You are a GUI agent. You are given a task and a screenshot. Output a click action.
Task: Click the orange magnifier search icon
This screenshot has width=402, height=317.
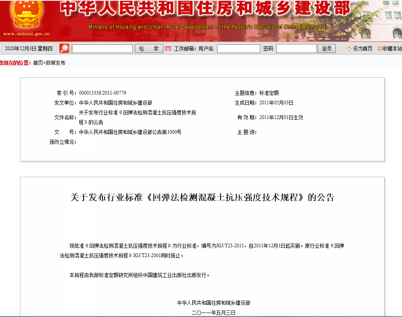(x=64, y=48)
